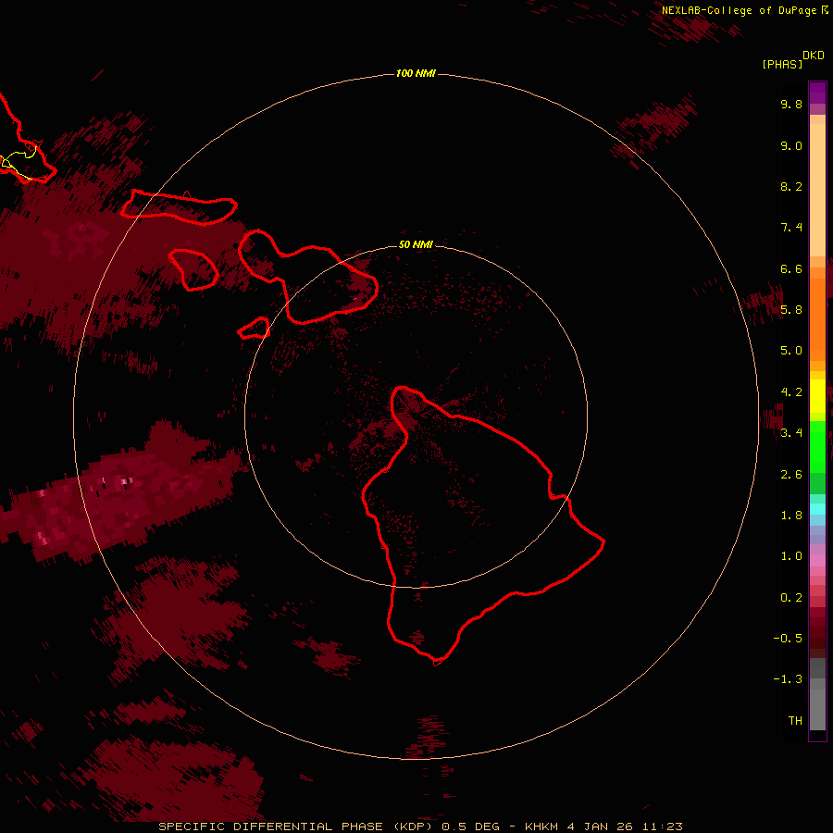Select the 9.0 scale value
833x833 pixels.
coord(791,145)
